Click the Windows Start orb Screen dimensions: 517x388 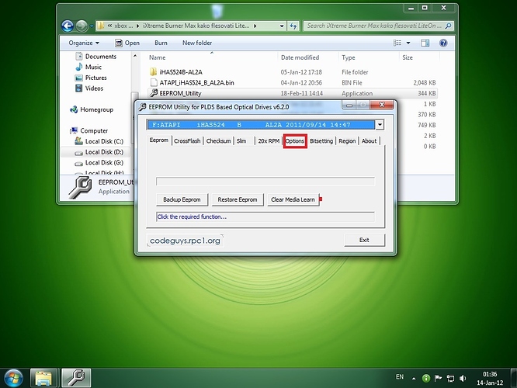(13, 378)
